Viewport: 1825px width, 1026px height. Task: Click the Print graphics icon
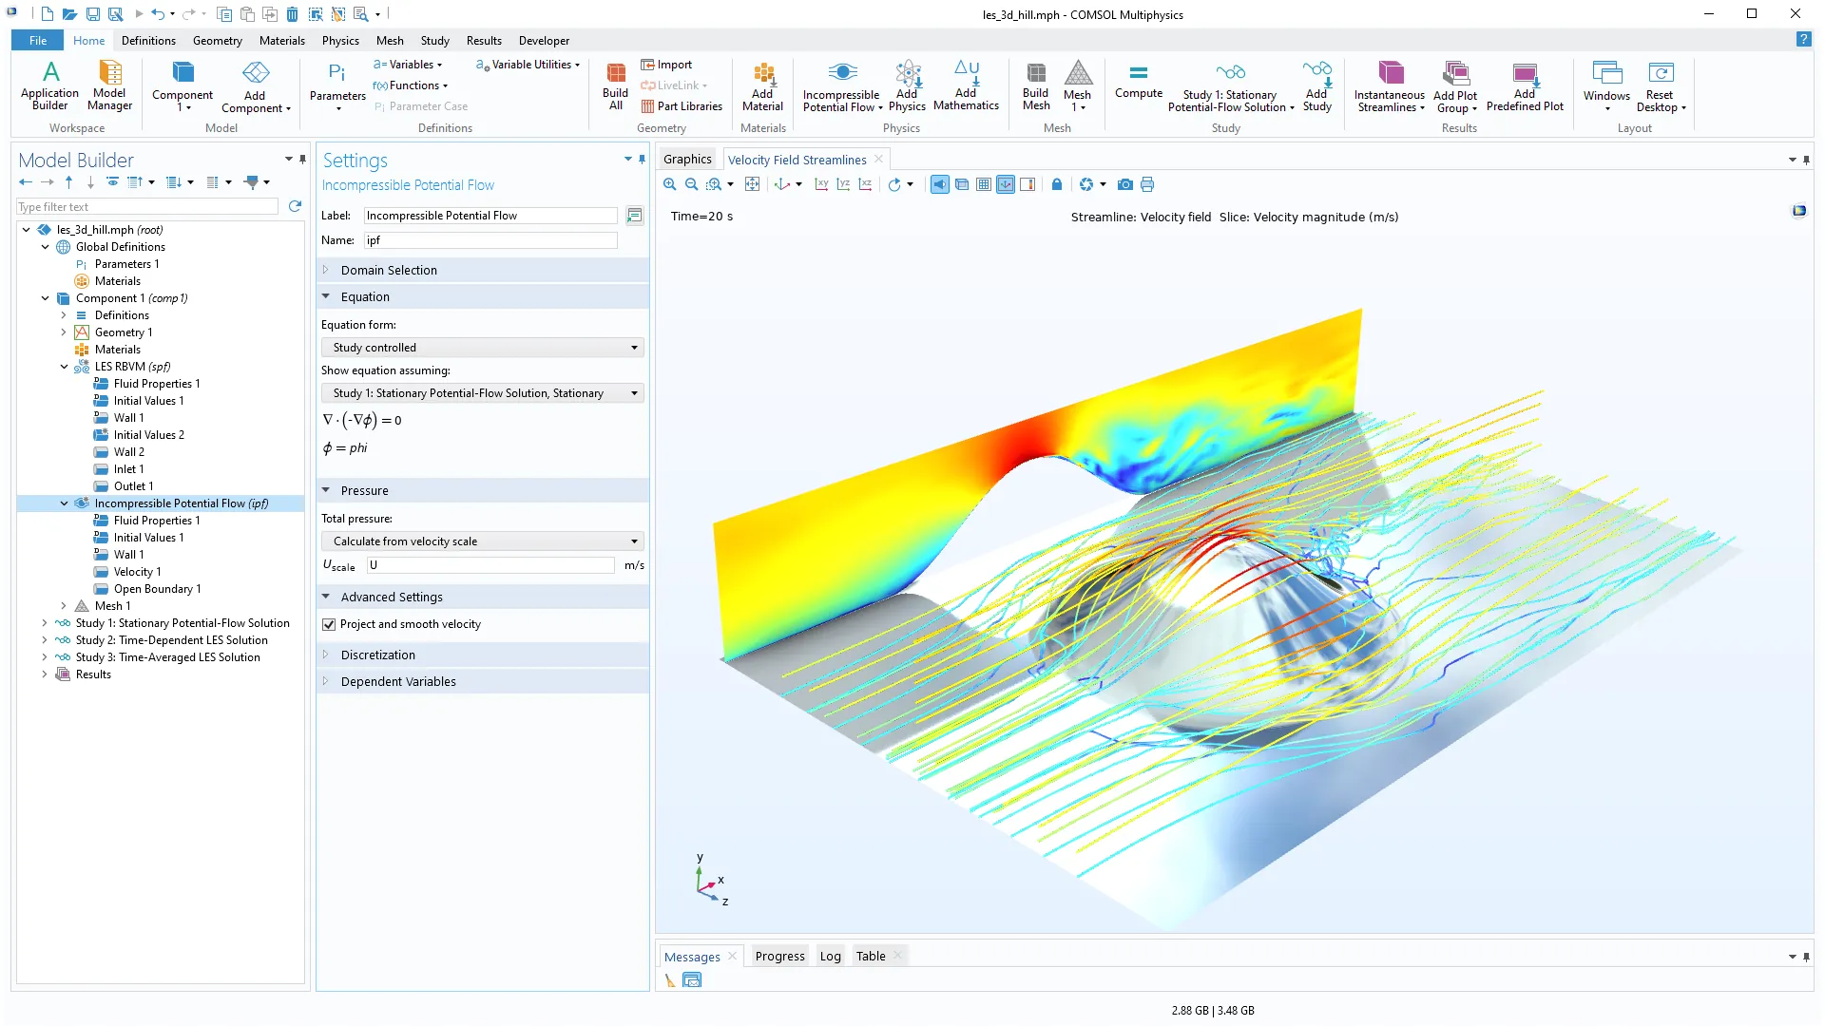click(x=1147, y=184)
